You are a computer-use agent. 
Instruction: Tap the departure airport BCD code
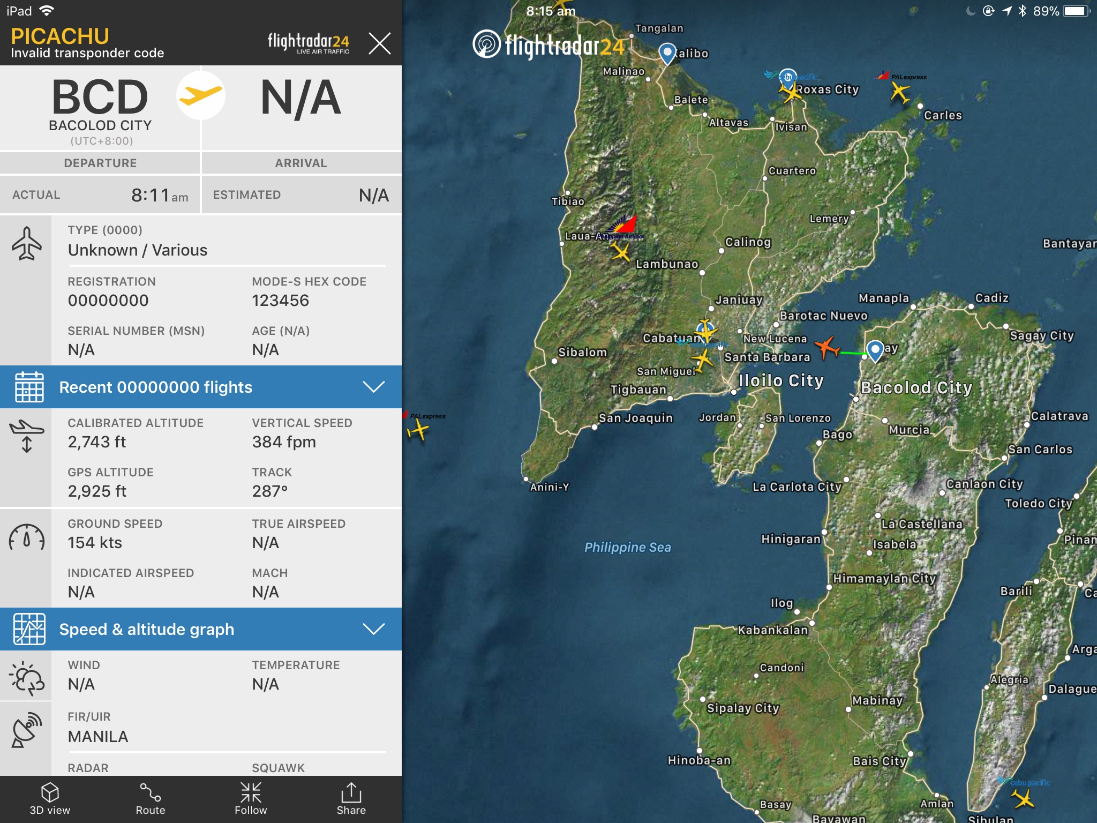click(100, 98)
